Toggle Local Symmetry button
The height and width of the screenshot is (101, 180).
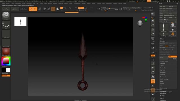point(153,48)
